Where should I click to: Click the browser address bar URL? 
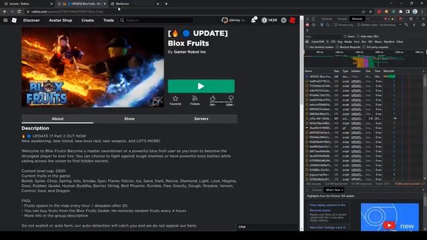pos(67,12)
